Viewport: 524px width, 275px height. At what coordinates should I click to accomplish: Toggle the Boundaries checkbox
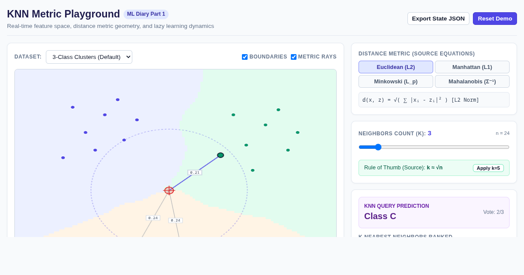pos(245,57)
